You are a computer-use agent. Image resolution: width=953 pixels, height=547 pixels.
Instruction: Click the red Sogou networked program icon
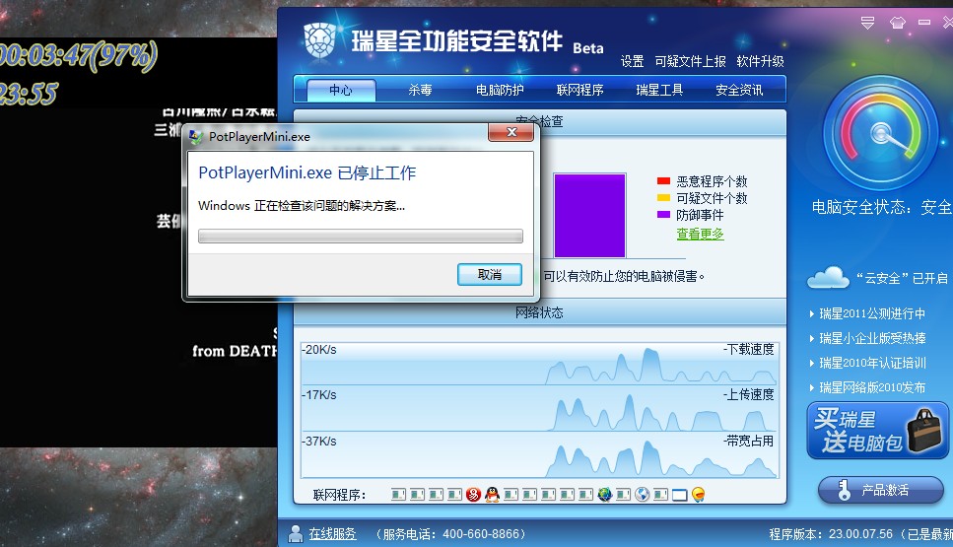pos(473,495)
